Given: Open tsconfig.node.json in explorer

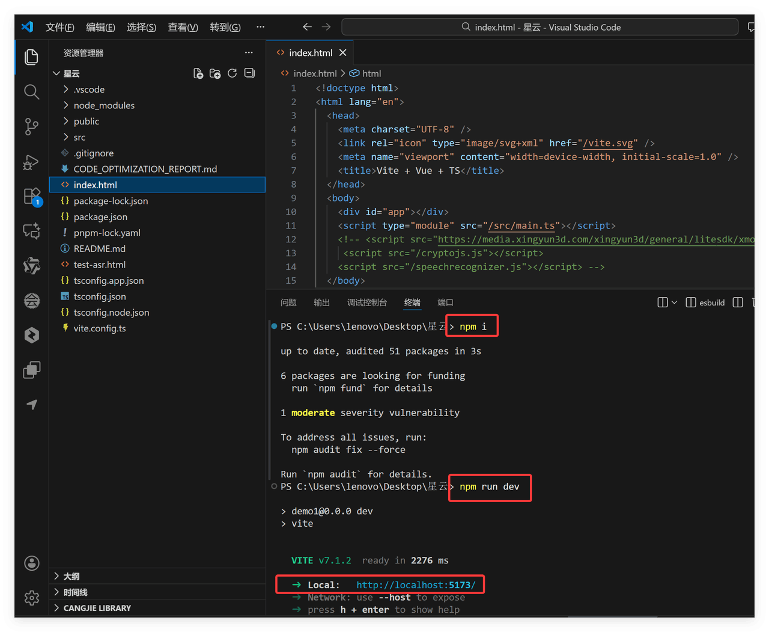Looking at the screenshot, I should (157, 312).
